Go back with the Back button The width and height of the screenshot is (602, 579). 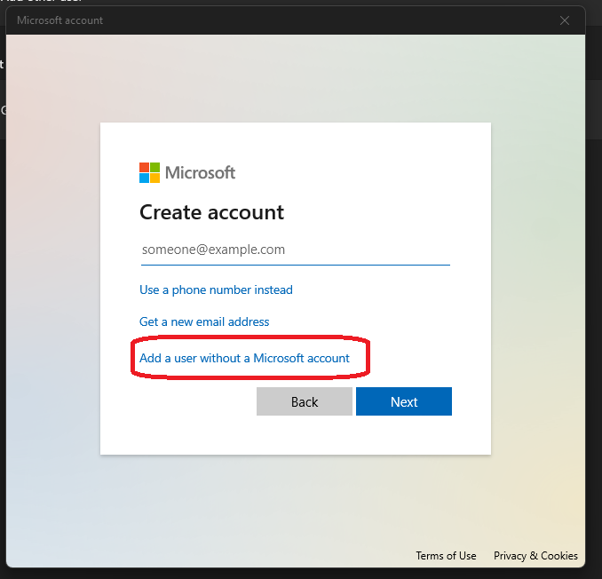tap(304, 401)
